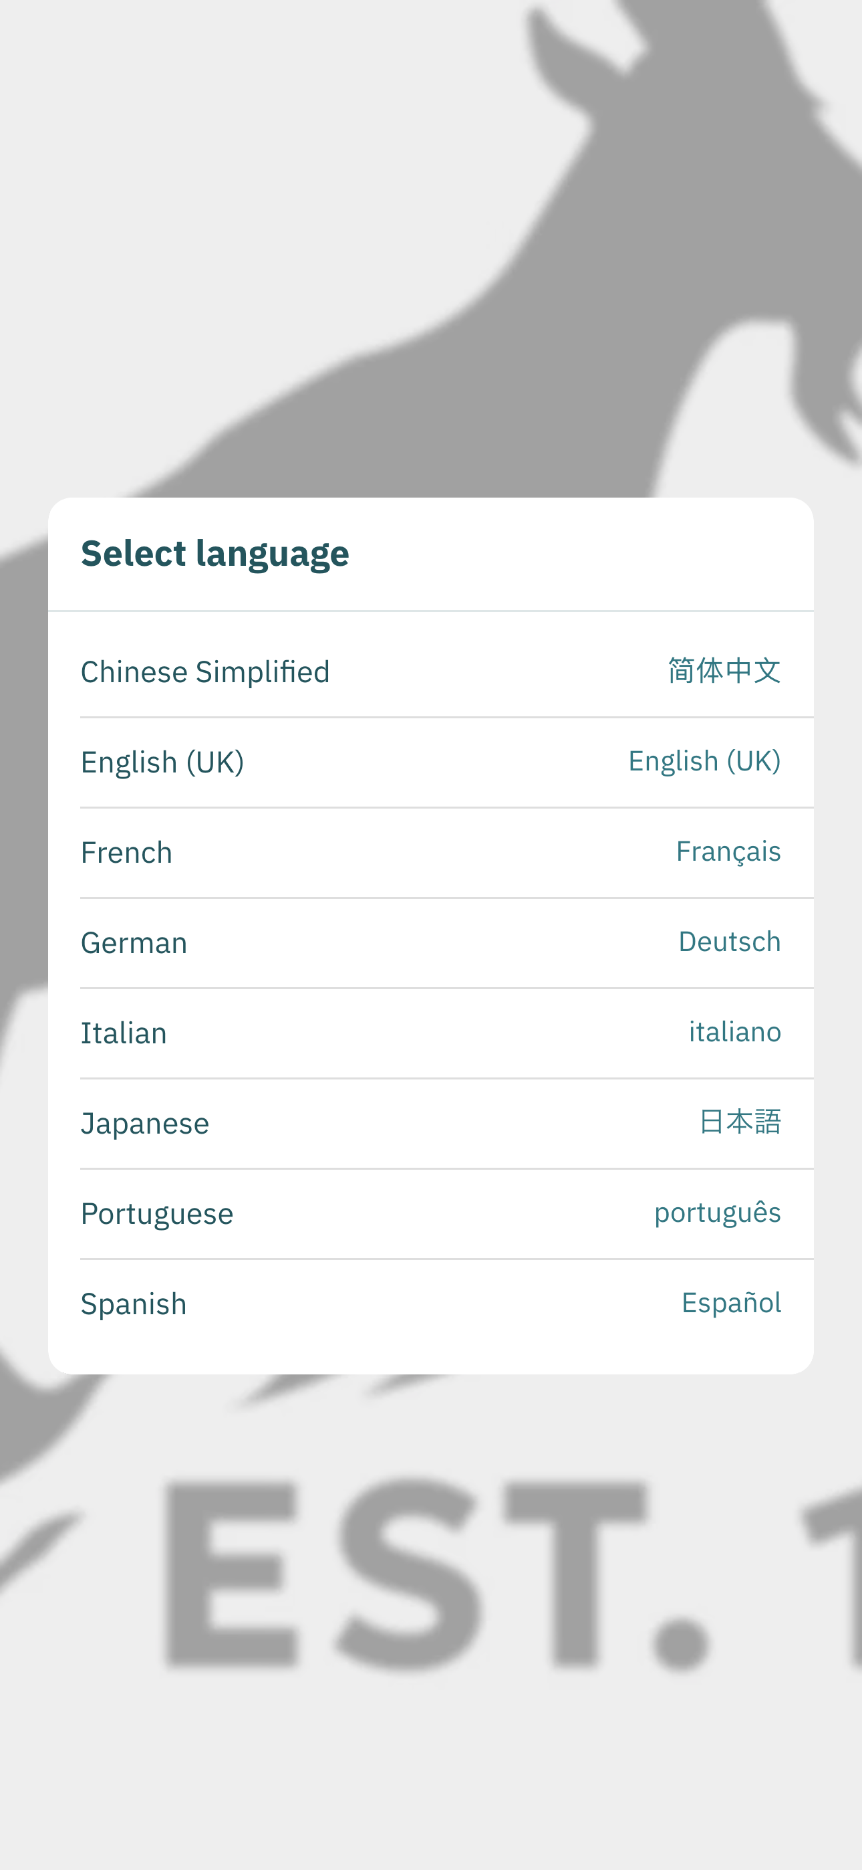Tap the Español native label
Image resolution: width=862 pixels, height=1870 pixels.
point(732,1303)
